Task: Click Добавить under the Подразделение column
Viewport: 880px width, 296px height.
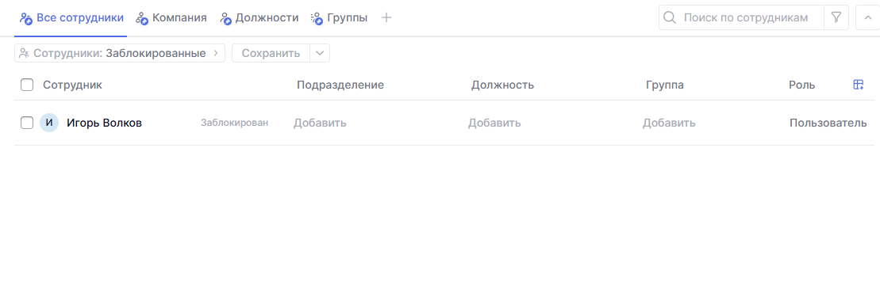Action: (x=320, y=123)
